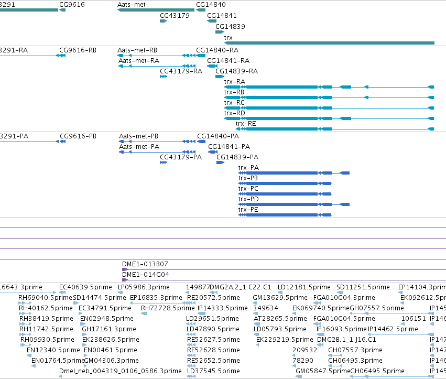446x379 pixels.
Task: Select the CG14841-PA protein label
Action: pyautogui.click(x=229, y=147)
